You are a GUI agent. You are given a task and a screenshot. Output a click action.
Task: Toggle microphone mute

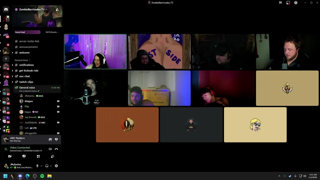point(37,166)
